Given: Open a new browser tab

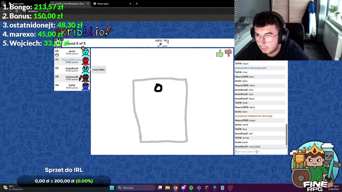Looking at the screenshot, I should tap(137, 4).
